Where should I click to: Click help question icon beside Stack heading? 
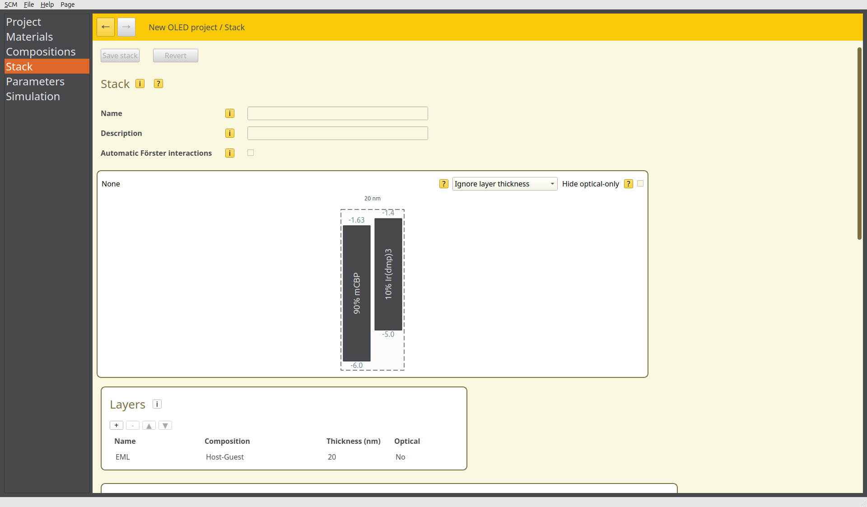point(158,84)
